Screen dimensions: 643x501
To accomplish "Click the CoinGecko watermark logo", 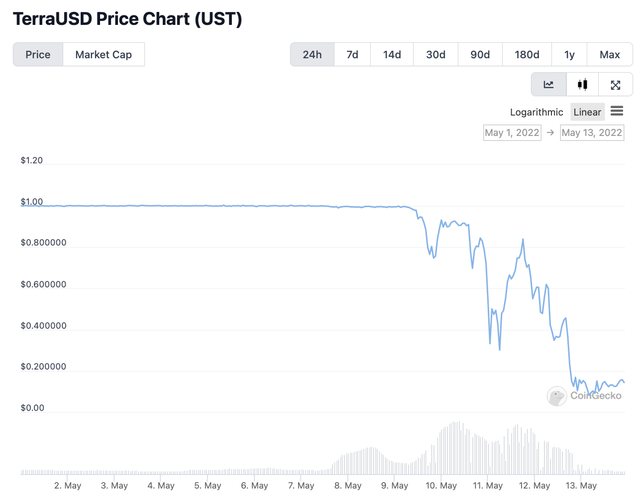I will point(584,396).
